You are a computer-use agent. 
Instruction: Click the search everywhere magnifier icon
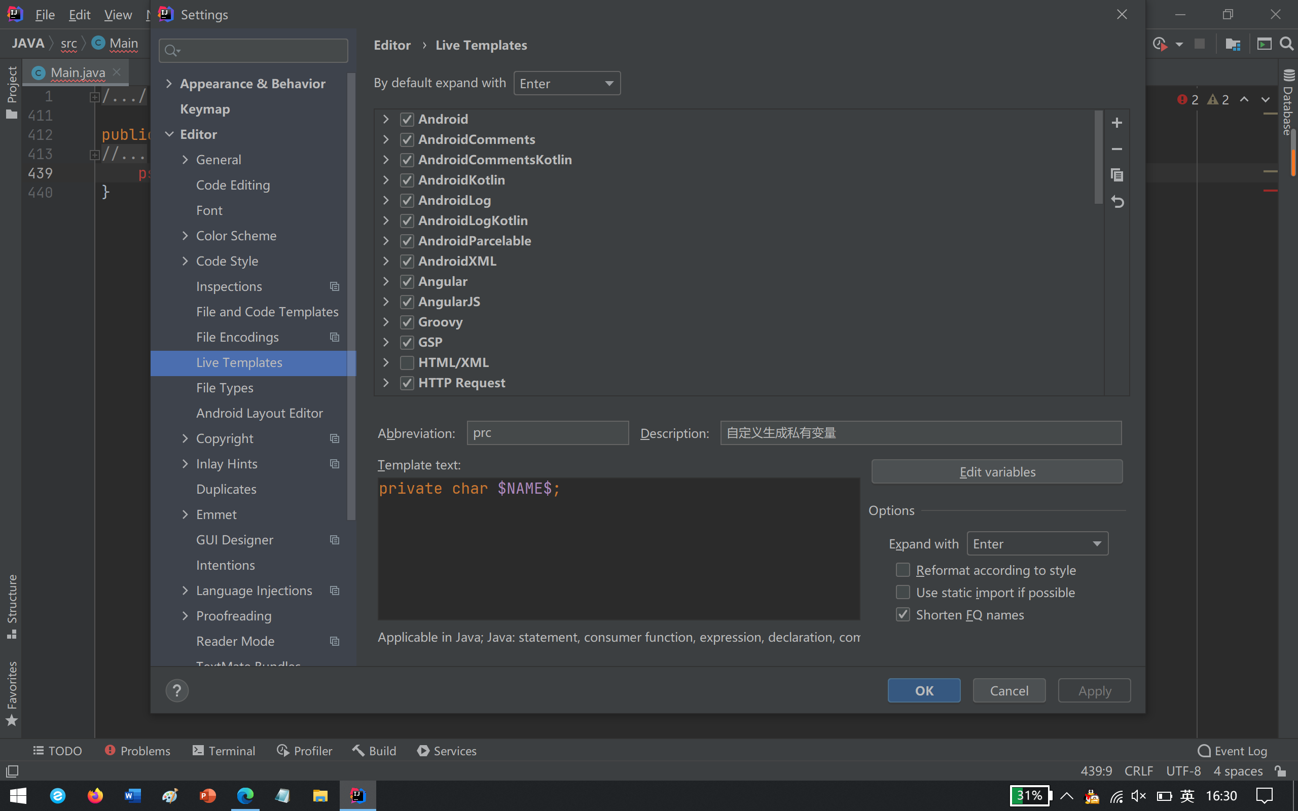(x=1286, y=44)
